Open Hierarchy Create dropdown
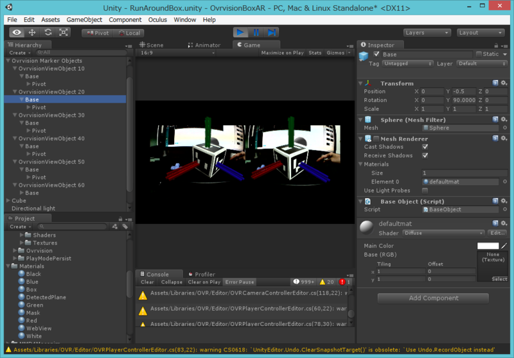Screen dimensions: 514x358 click(20, 53)
